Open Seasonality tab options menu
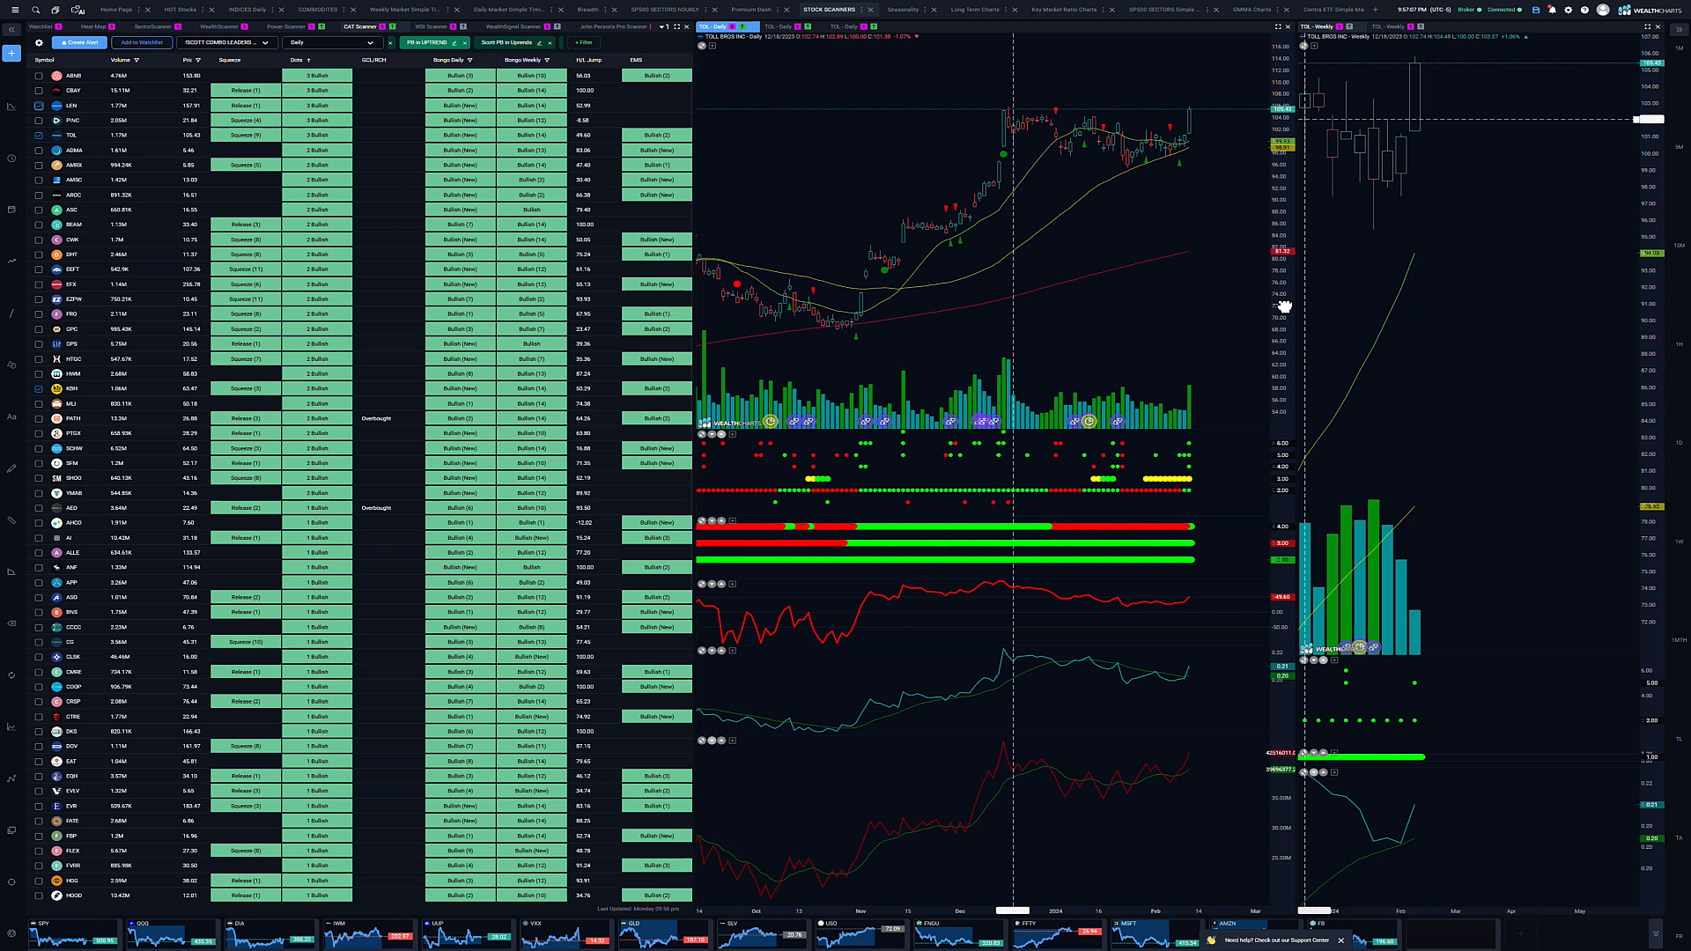Viewport: 1691px width, 951px height. click(x=925, y=10)
